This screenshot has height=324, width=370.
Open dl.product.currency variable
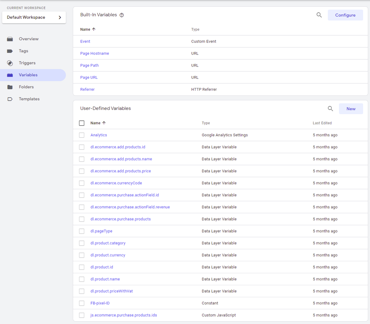click(x=108, y=255)
